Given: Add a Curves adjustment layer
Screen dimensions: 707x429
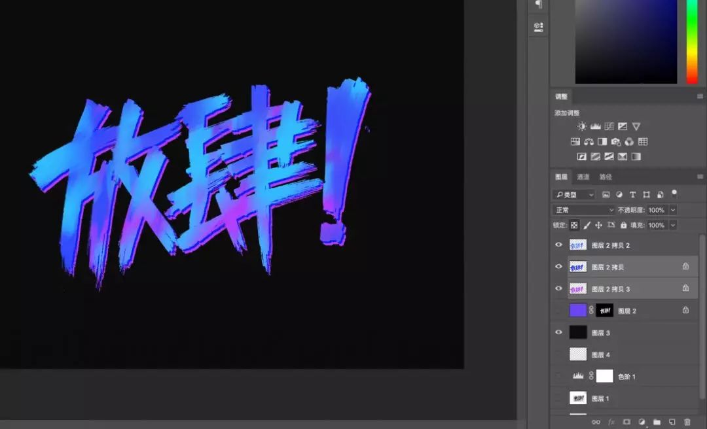Looking at the screenshot, I should pos(609,126).
